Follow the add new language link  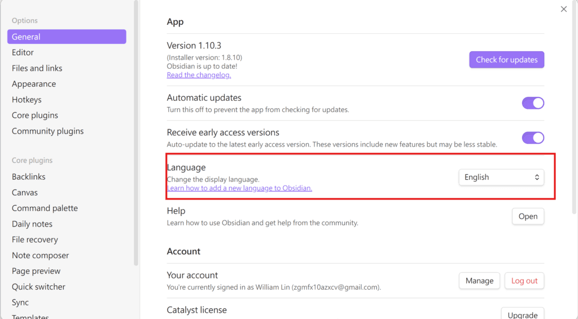coord(239,188)
